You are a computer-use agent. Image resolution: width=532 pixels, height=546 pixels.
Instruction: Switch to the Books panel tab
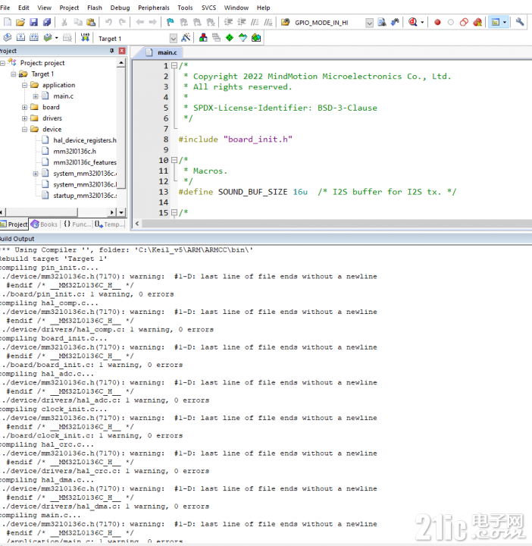point(44,224)
